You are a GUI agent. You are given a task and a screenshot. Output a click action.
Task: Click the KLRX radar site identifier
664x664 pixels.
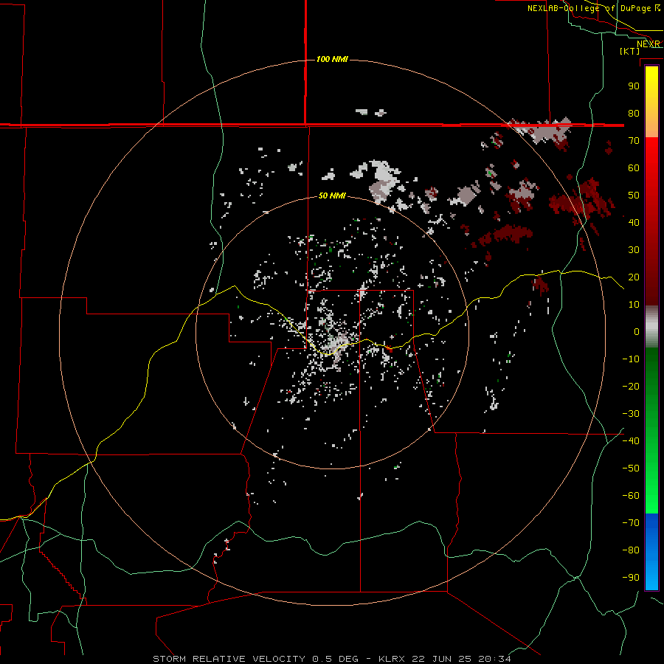(391, 659)
